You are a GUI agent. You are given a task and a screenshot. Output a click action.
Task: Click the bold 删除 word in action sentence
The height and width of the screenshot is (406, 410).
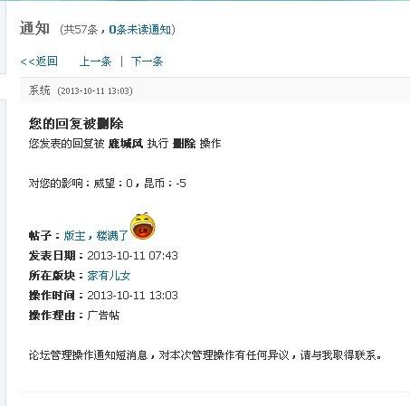point(184,144)
